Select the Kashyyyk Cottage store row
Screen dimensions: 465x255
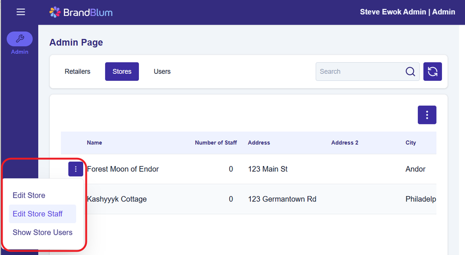tap(117, 199)
